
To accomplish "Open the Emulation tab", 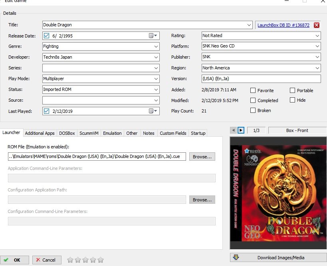I will pyautogui.click(x=112, y=133).
